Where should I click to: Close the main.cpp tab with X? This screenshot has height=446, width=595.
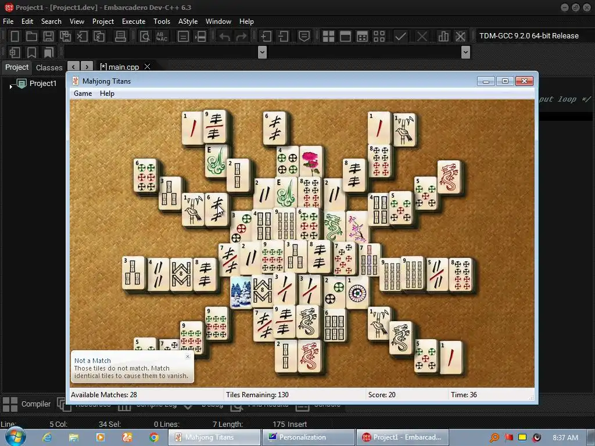[147, 66]
